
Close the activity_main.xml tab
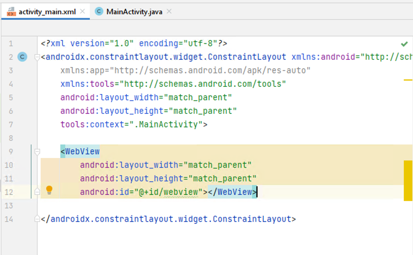tap(82, 12)
